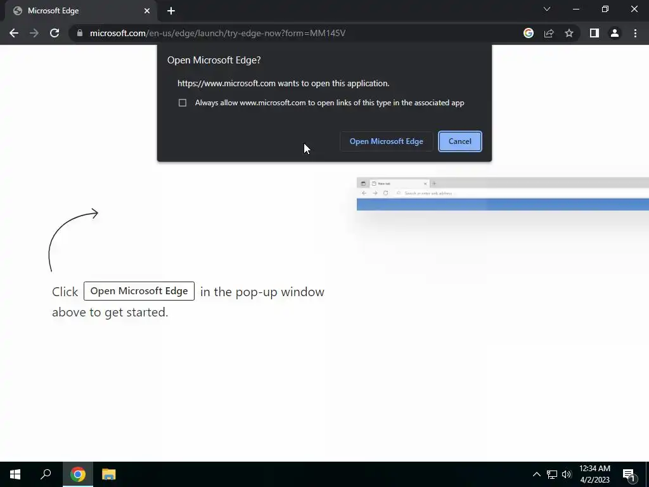Open the volume control tray icon

point(567,474)
